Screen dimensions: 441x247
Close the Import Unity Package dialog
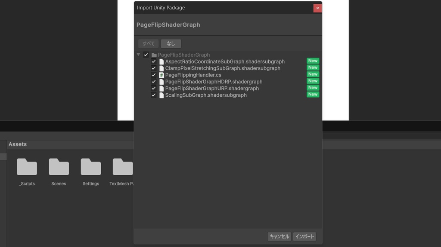point(317,8)
